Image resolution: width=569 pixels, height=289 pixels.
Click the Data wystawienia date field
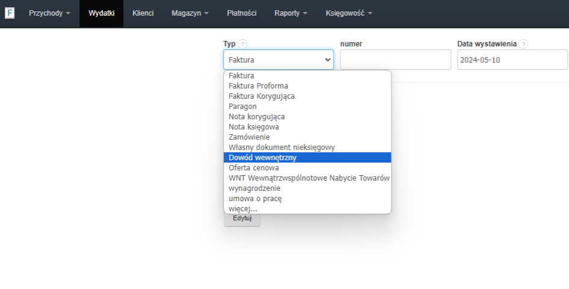pos(512,60)
